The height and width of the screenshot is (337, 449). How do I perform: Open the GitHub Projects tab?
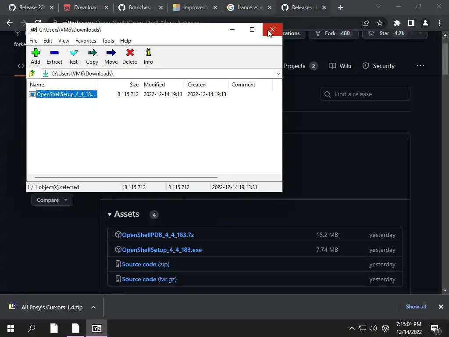pos(300,66)
